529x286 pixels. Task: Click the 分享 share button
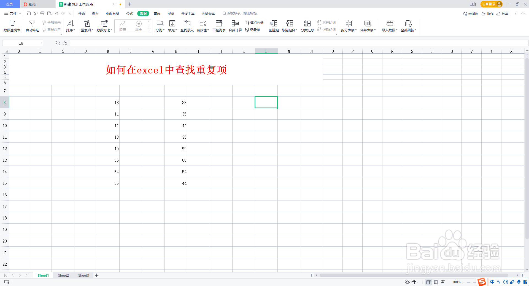tap(502, 13)
